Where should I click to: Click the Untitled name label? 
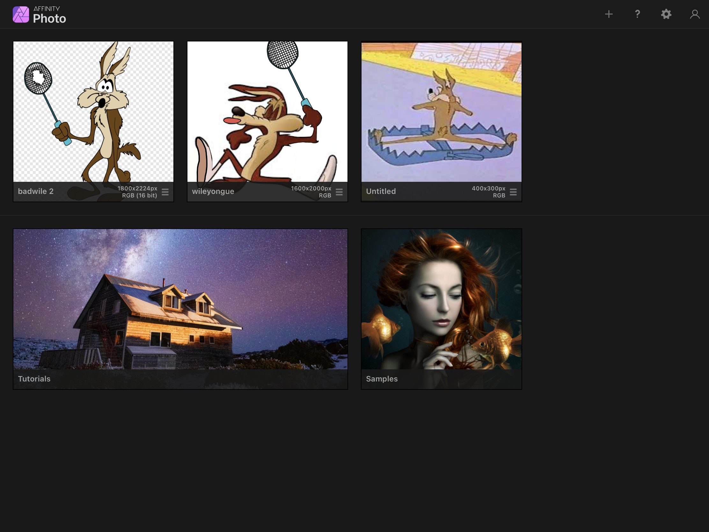tap(381, 191)
